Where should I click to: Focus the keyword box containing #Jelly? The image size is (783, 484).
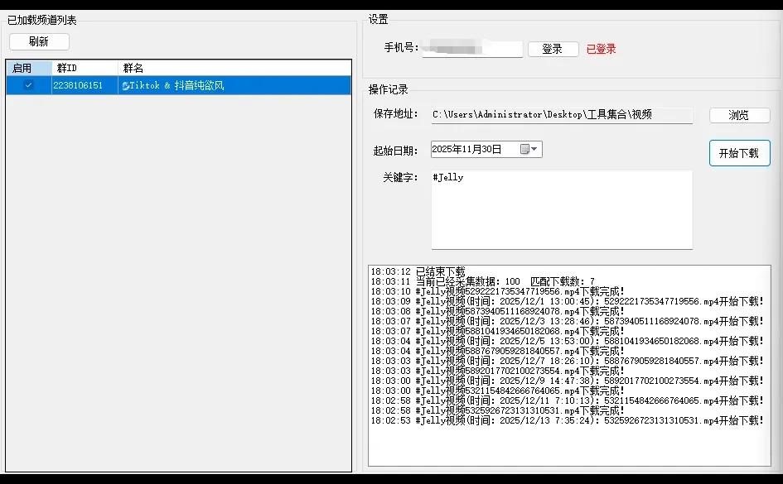(x=561, y=209)
